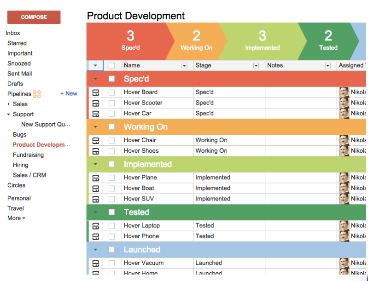Click the box icon next to Hover Chair
The image size is (368, 281).
96,140
